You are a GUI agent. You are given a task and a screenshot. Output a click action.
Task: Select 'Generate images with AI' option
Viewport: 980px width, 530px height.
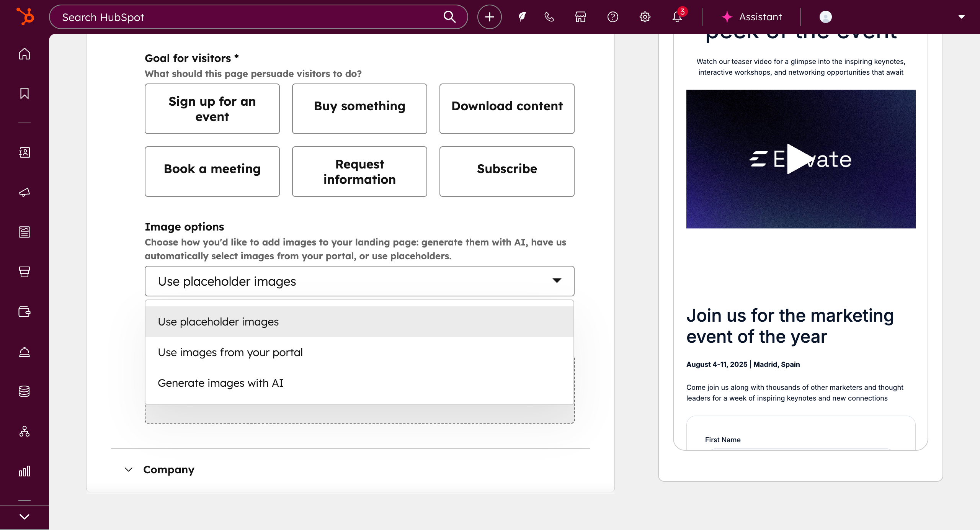220,383
